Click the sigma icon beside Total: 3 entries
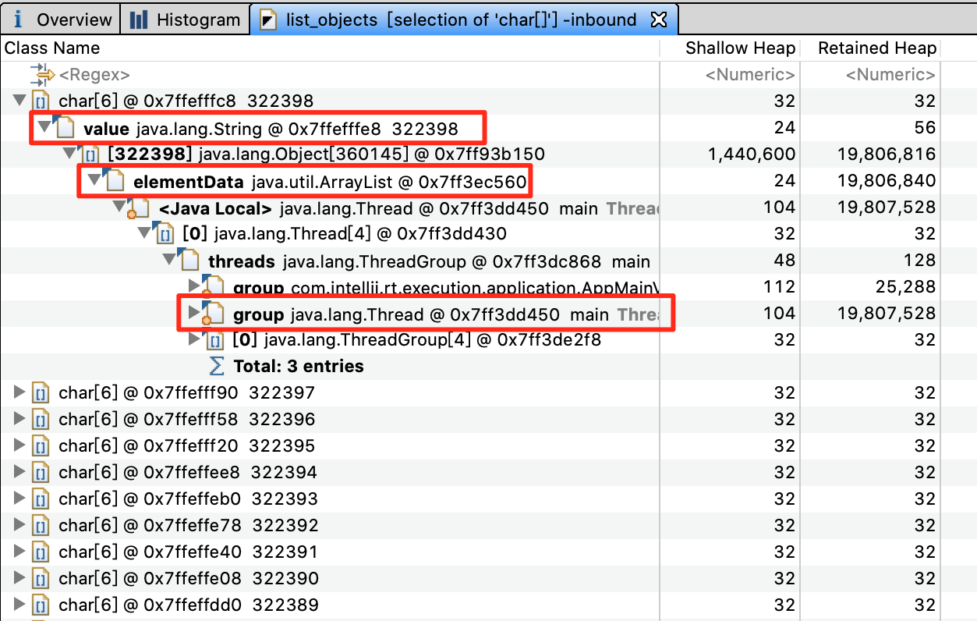The width and height of the screenshot is (977, 621). click(217, 366)
